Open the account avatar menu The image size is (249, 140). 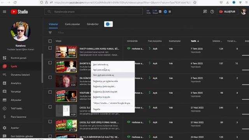(244, 12)
